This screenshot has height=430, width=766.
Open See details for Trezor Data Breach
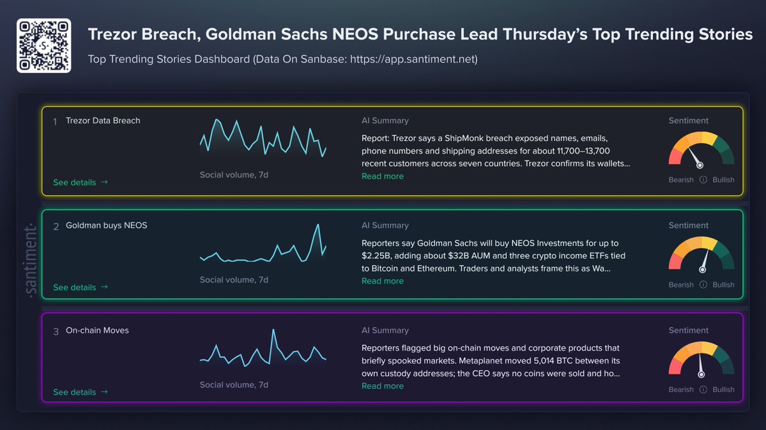click(74, 182)
